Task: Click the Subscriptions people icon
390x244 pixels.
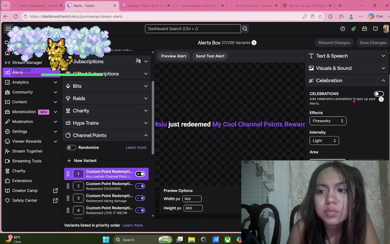Action: pyautogui.click(x=138, y=61)
